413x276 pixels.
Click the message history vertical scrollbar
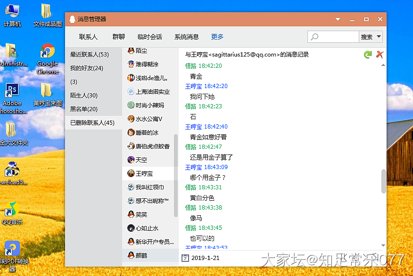click(x=383, y=181)
